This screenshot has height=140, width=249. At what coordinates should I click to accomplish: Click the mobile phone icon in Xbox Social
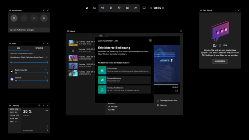point(220,46)
